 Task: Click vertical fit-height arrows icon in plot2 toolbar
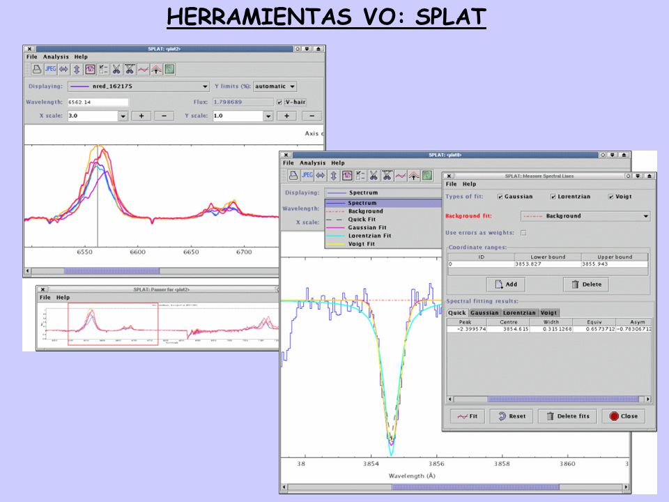click(77, 69)
